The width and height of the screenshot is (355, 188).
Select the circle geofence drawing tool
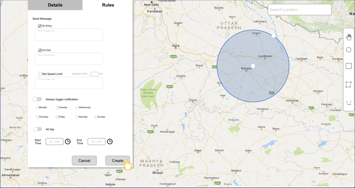[348, 49]
